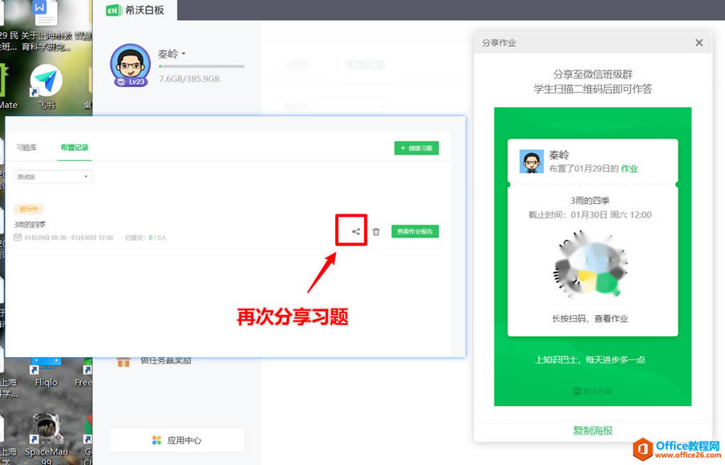Close the 分享作业 dialog
Screen dimensions: 725x465
pyautogui.click(x=699, y=43)
